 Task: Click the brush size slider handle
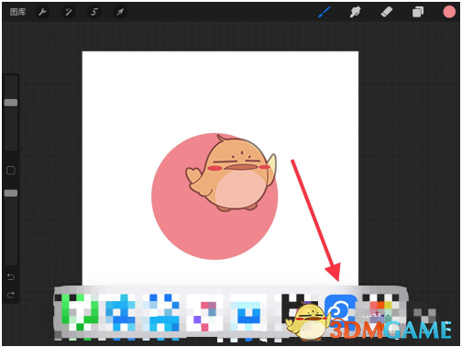coord(11,103)
